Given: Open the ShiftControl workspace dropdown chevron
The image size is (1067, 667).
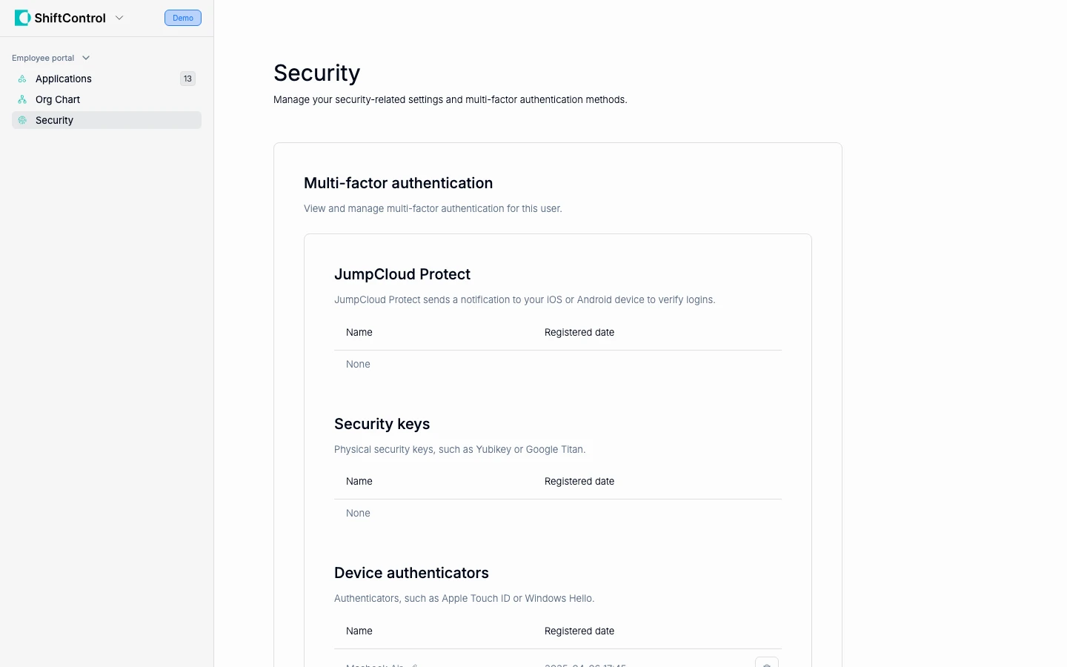Looking at the screenshot, I should tap(119, 18).
